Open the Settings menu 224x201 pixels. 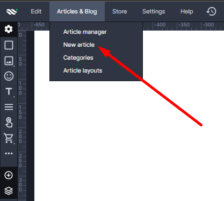pyautogui.click(x=154, y=12)
